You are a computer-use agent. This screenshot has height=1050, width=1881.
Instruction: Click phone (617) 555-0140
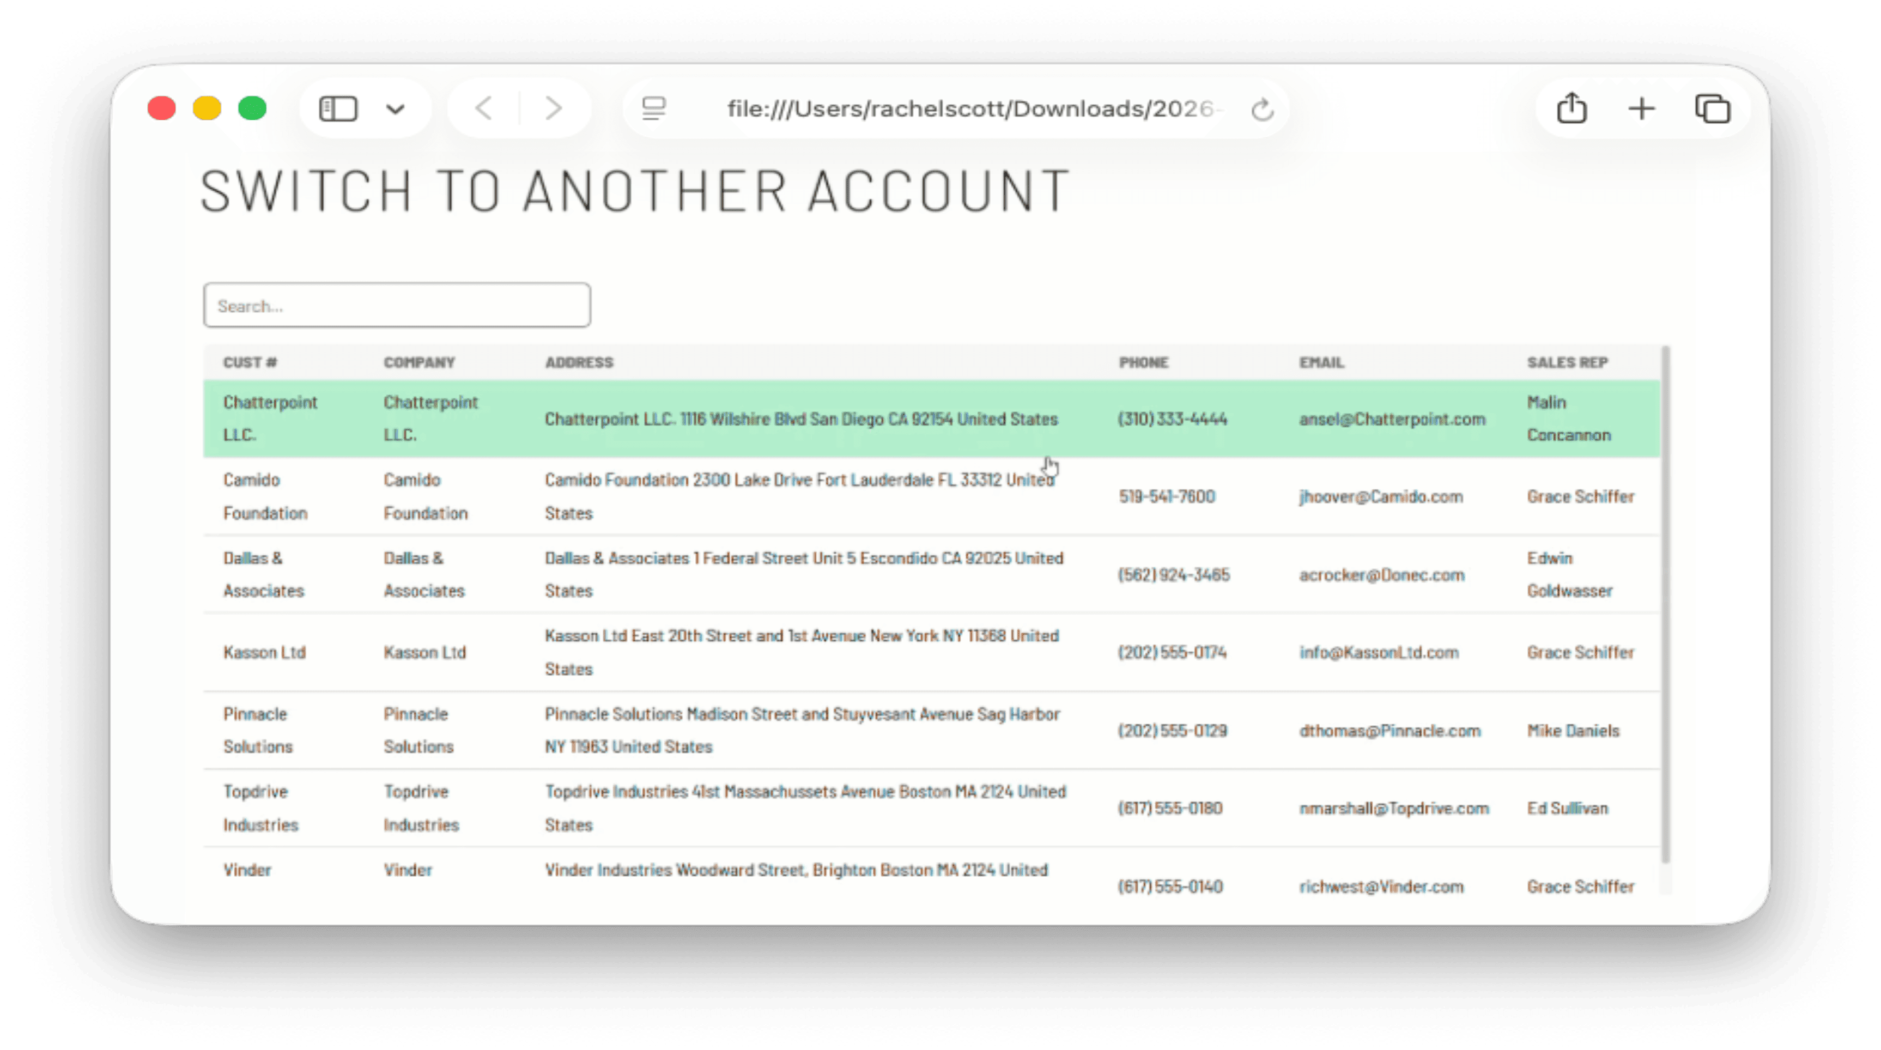1170,885
